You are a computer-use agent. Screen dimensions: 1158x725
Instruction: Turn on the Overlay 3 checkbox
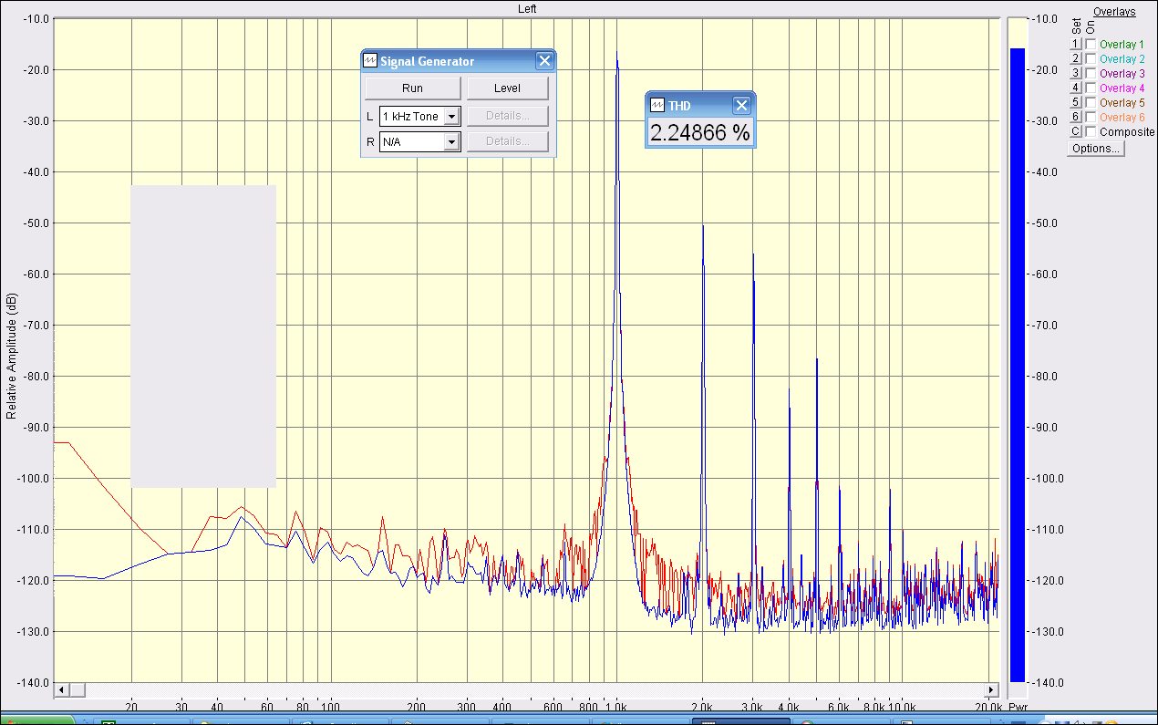tap(1091, 73)
